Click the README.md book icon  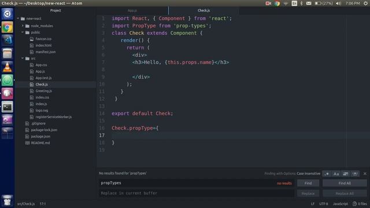click(27, 143)
